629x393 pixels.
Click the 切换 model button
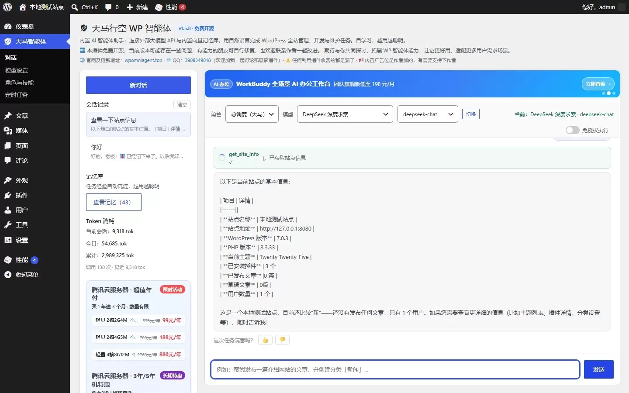(x=471, y=114)
